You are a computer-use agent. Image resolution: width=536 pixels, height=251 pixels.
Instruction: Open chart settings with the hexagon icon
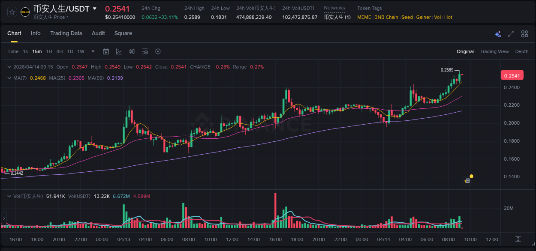coord(158,51)
